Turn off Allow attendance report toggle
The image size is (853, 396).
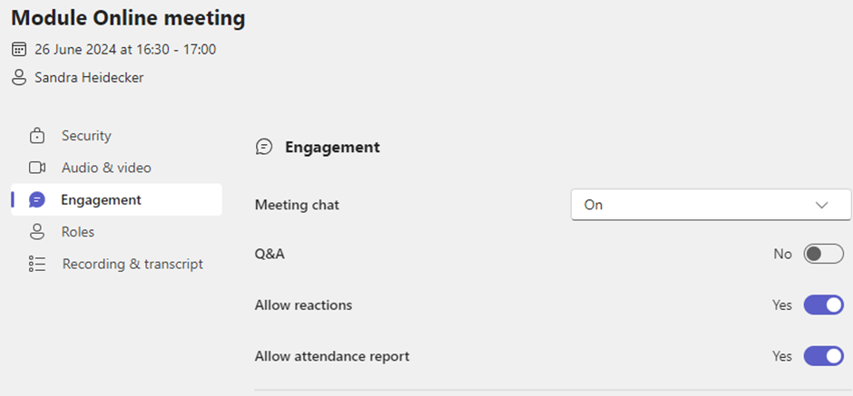tap(824, 356)
